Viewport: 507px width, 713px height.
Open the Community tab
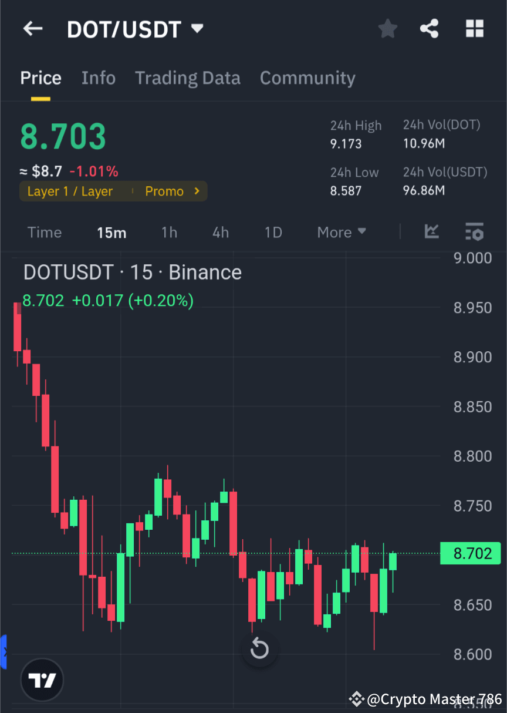tap(307, 78)
